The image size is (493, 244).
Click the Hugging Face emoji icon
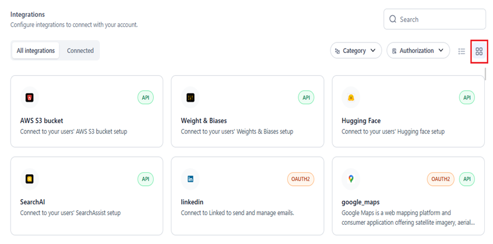[351, 98]
